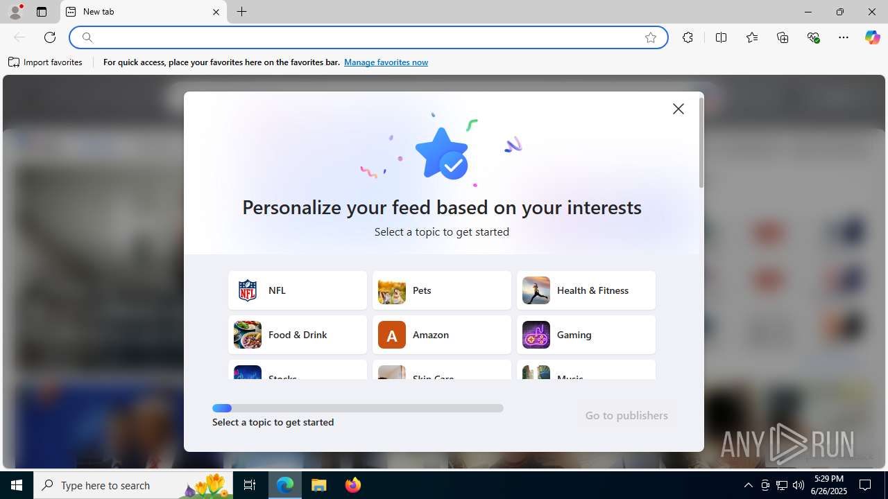Open File Explorer from the taskbar
This screenshot has height=499, width=888.
click(319, 485)
